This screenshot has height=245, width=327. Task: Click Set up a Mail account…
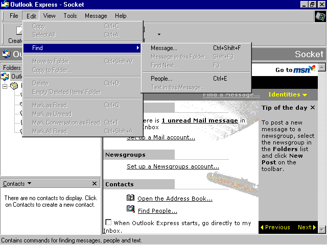click(x=161, y=138)
